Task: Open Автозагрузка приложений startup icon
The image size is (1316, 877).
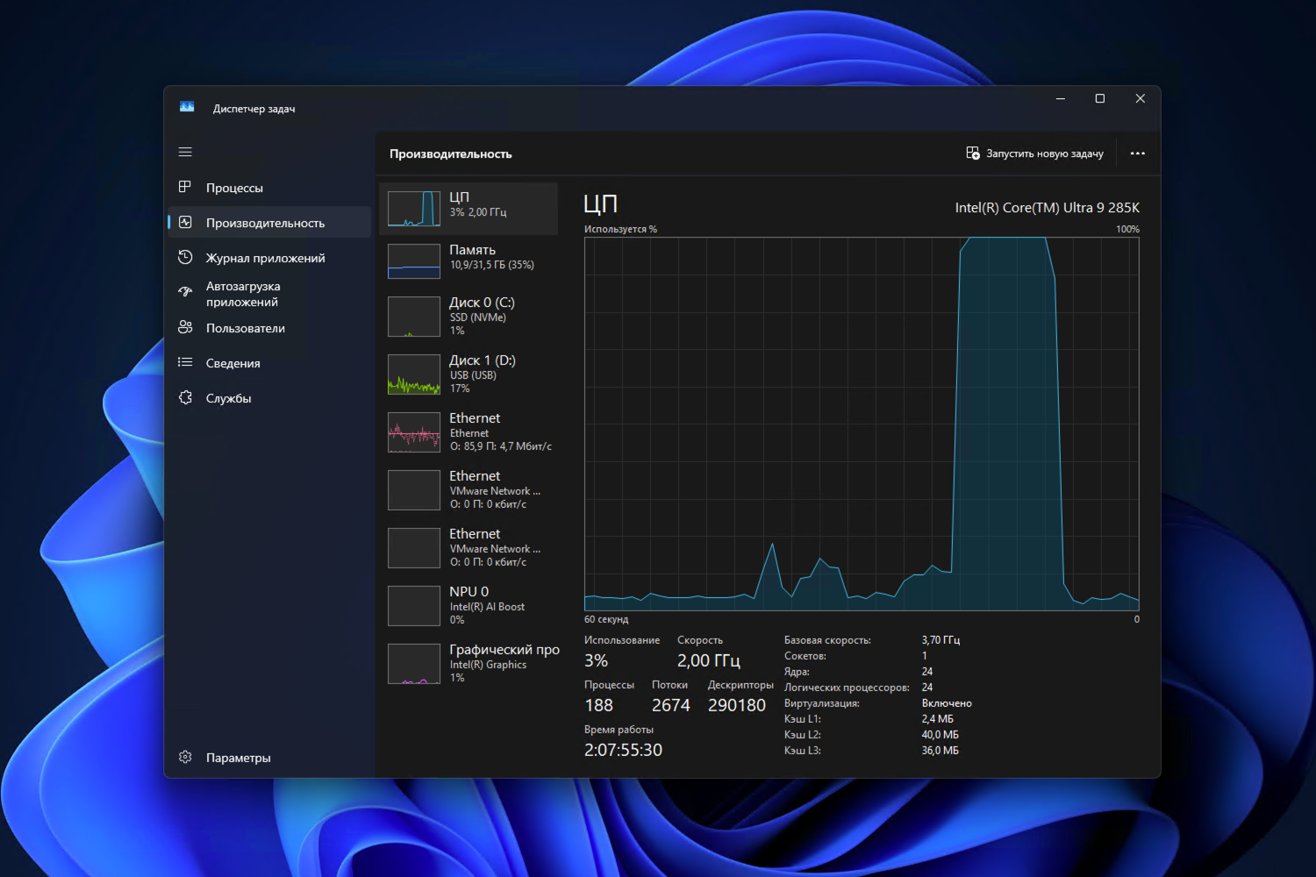Action: [x=185, y=292]
